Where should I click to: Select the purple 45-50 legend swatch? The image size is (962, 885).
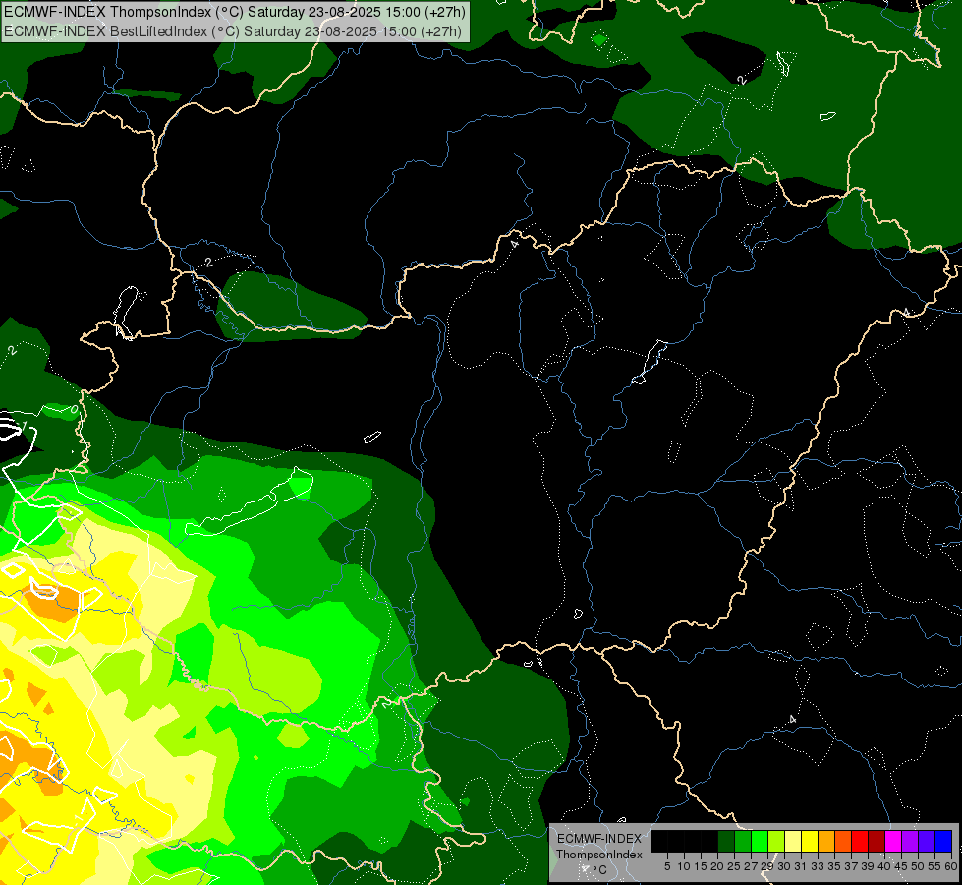click(911, 841)
